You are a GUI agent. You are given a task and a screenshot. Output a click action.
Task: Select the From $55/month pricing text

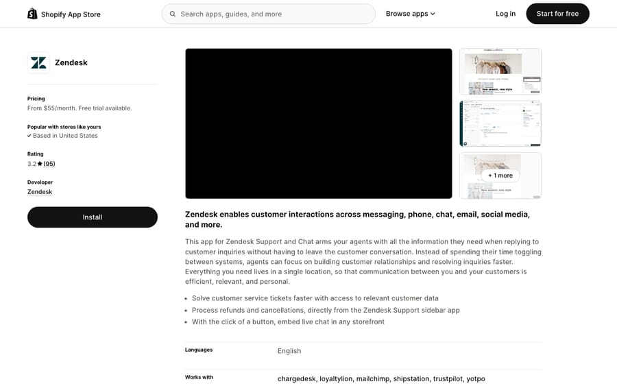[x=80, y=108]
